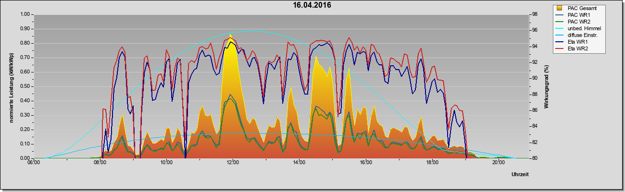Click the Wirkungsgrad (%) axis title
The height and width of the screenshot is (192, 625).
click(547, 85)
